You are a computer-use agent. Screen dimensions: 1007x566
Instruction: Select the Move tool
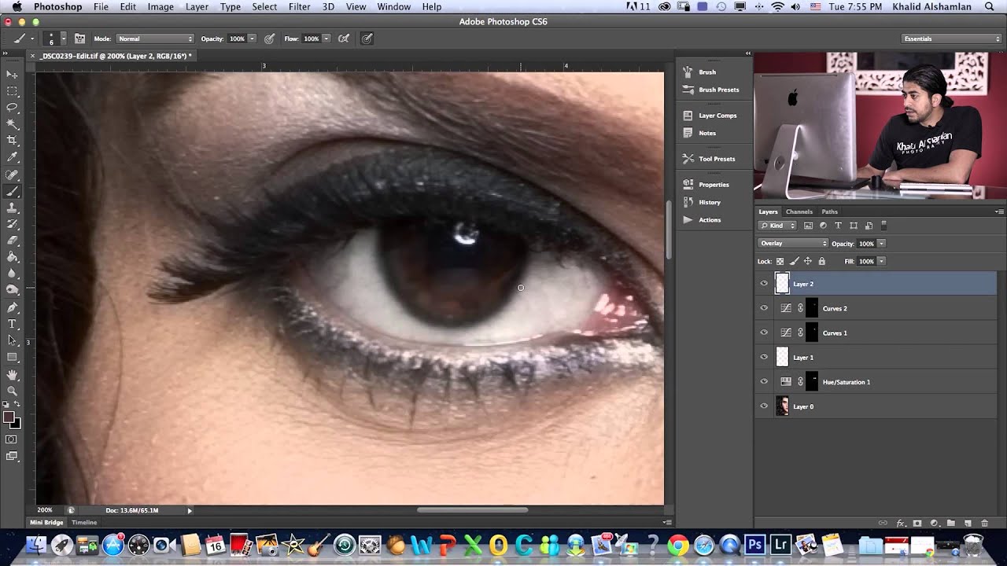click(x=12, y=74)
